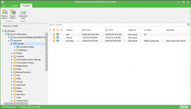Expand the Deleted Items node
Screen dimensions: 191x109
[12, 66]
